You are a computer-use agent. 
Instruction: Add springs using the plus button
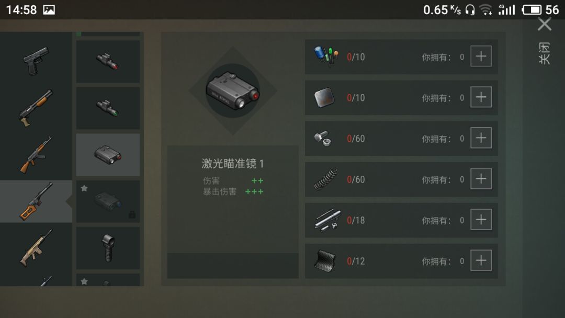point(481,179)
